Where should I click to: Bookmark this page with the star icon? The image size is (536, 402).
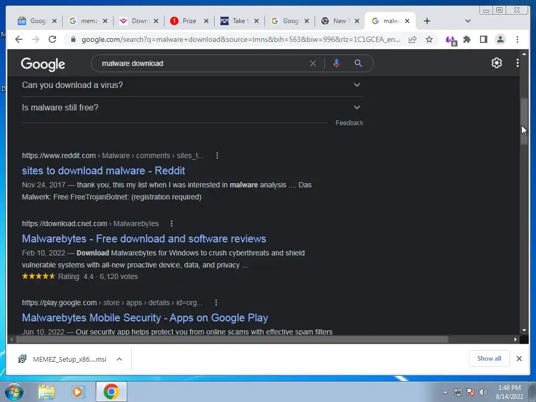tap(429, 39)
